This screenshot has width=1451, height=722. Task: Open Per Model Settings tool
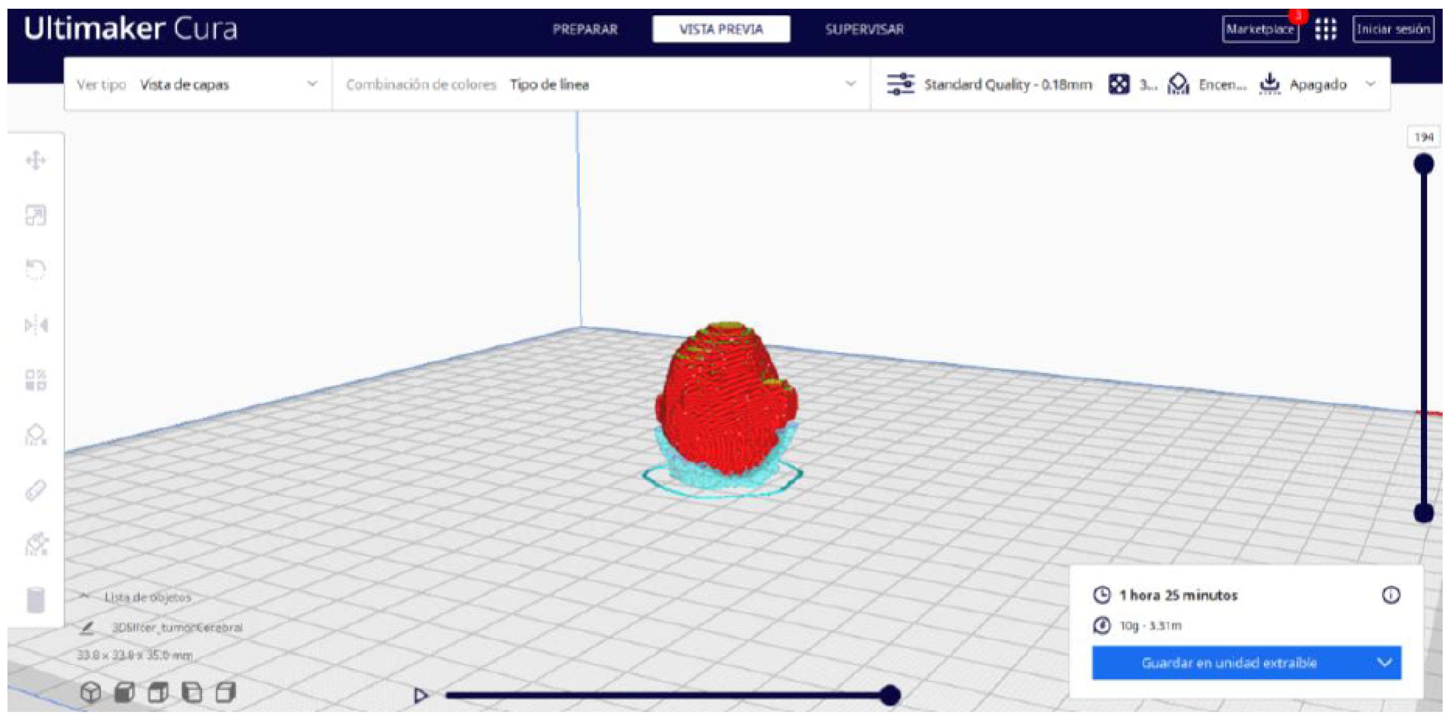[x=35, y=379]
